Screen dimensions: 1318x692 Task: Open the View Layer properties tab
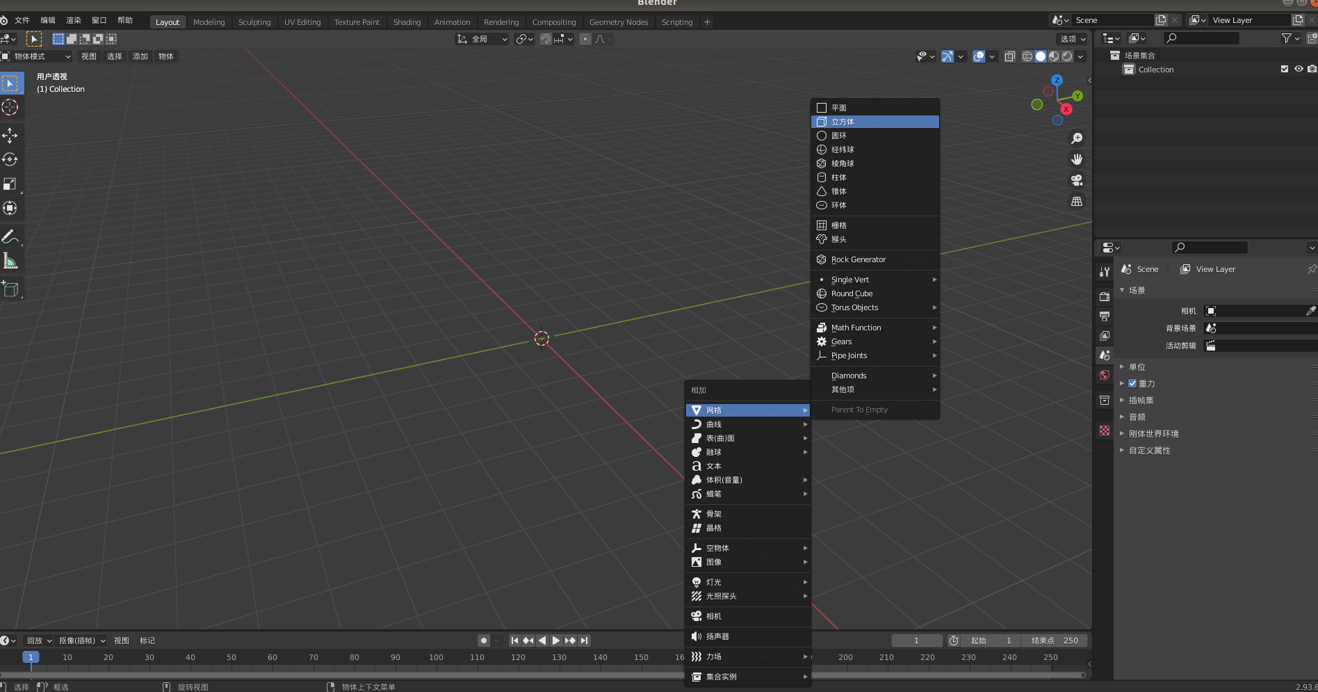click(1105, 335)
